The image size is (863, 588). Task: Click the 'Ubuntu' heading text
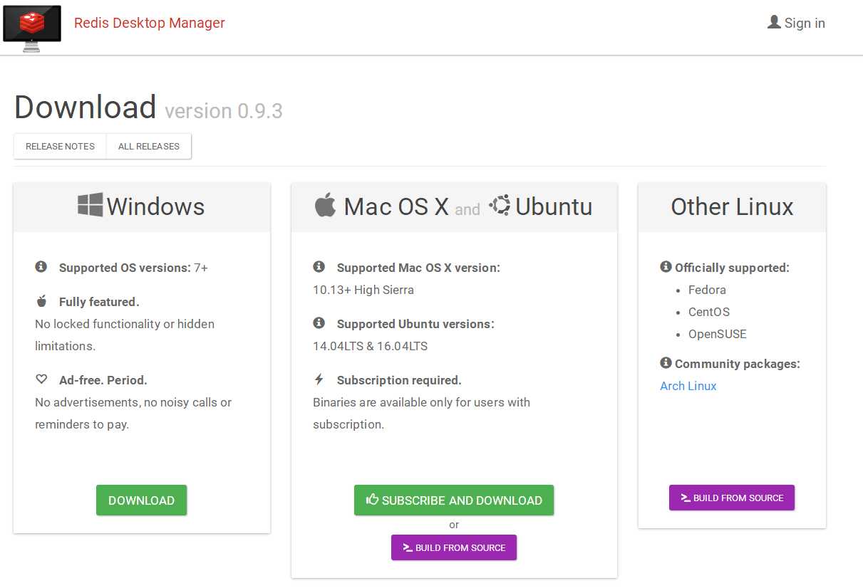point(554,206)
